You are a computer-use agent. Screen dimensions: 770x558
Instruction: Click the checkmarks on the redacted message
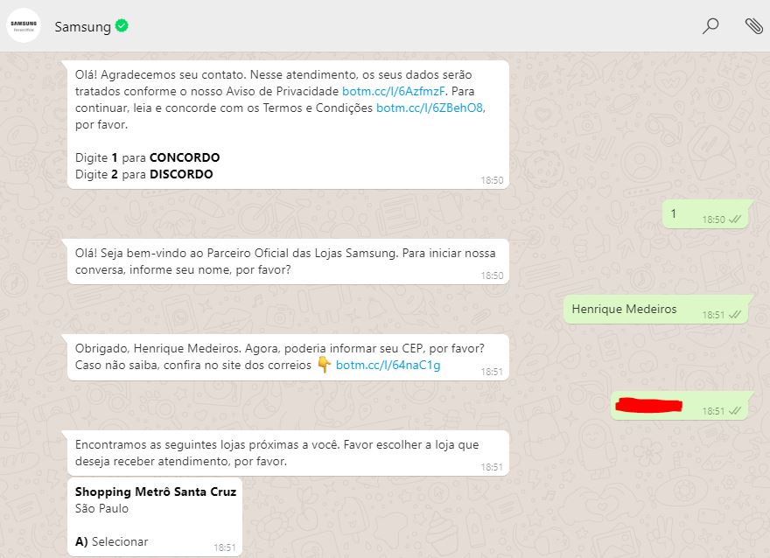point(735,411)
